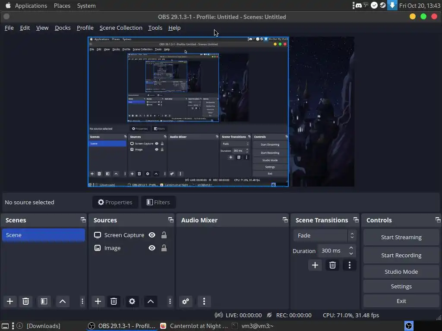The width and height of the screenshot is (442, 331).
Task: Open OBS Settings button
Action: point(401,287)
